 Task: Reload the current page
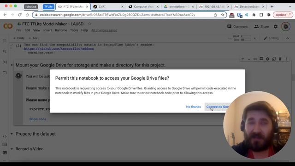point(20,15)
